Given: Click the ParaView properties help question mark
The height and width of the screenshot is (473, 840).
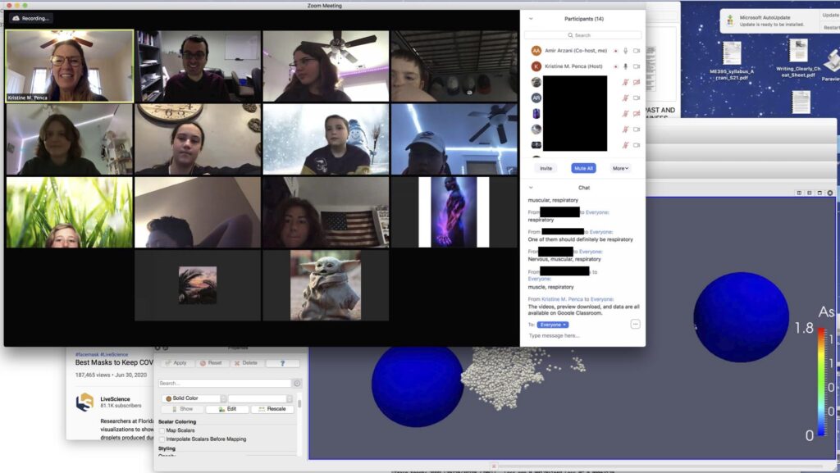Looking at the screenshot, I should (x=282, y=363).
